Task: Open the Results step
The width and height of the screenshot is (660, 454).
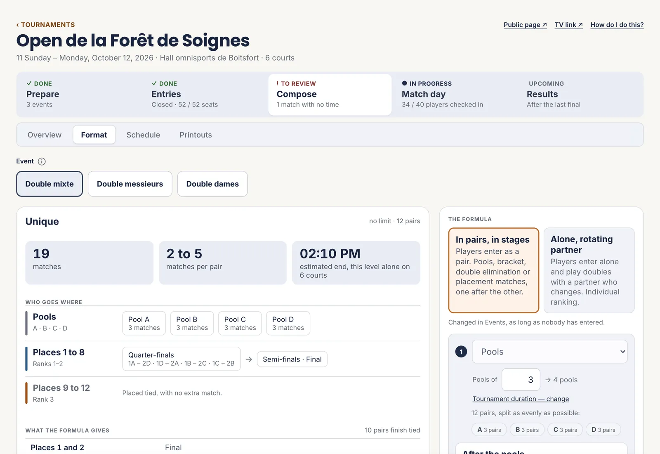Action: 580,95
